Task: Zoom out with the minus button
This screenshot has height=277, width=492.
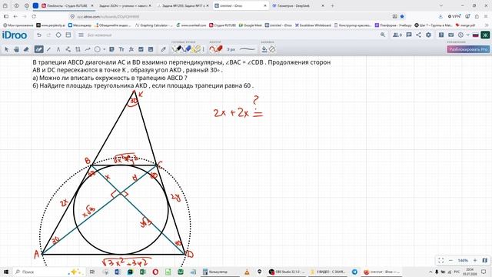Action: [451, 260]
